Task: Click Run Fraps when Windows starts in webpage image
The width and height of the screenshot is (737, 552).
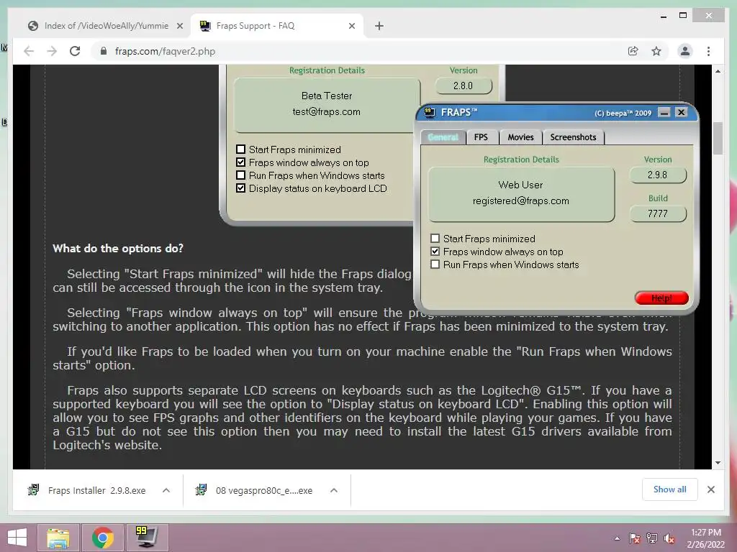Action: [x=240, y=175]
